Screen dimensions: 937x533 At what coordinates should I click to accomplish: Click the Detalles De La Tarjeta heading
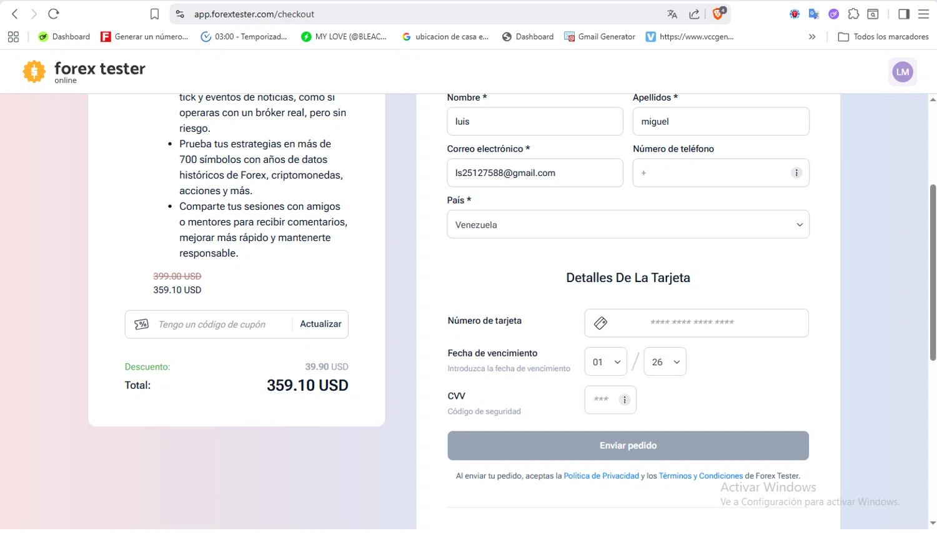pos(628,278)
